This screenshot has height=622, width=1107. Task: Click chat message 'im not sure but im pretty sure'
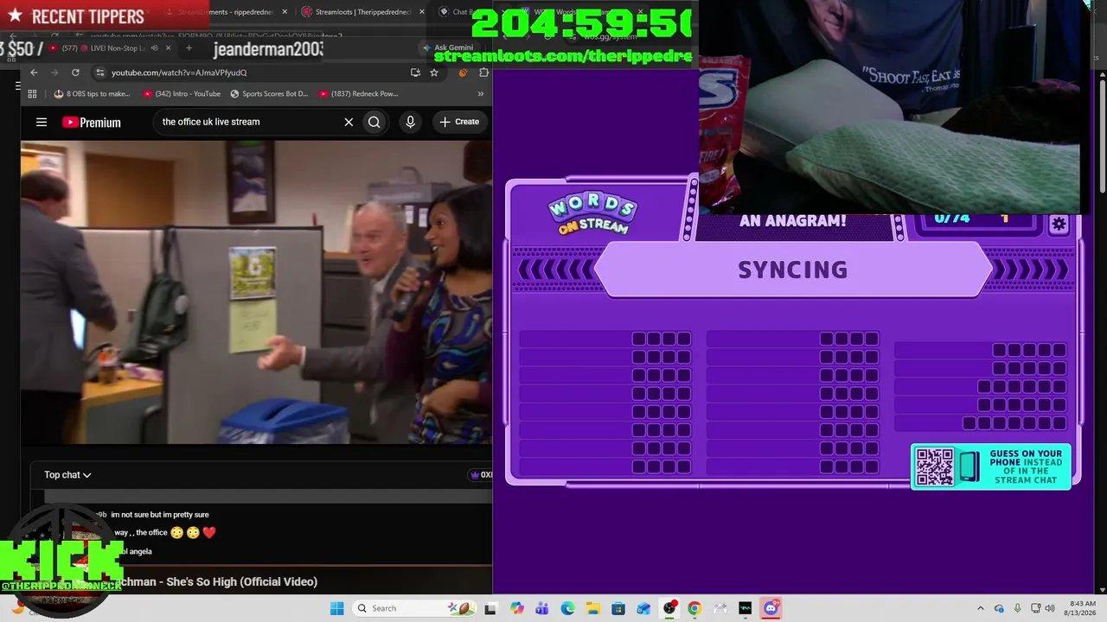(160, 515)
